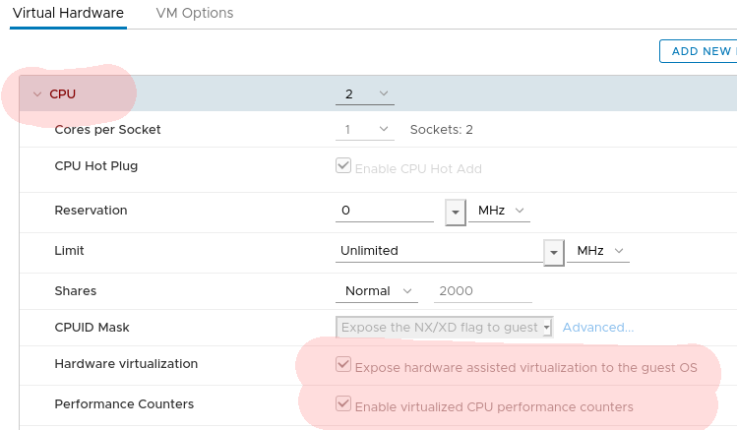Screen dimensions: 737x430
Task: Change the Limit MHz unit dropdown
Action: pos(597,251)
